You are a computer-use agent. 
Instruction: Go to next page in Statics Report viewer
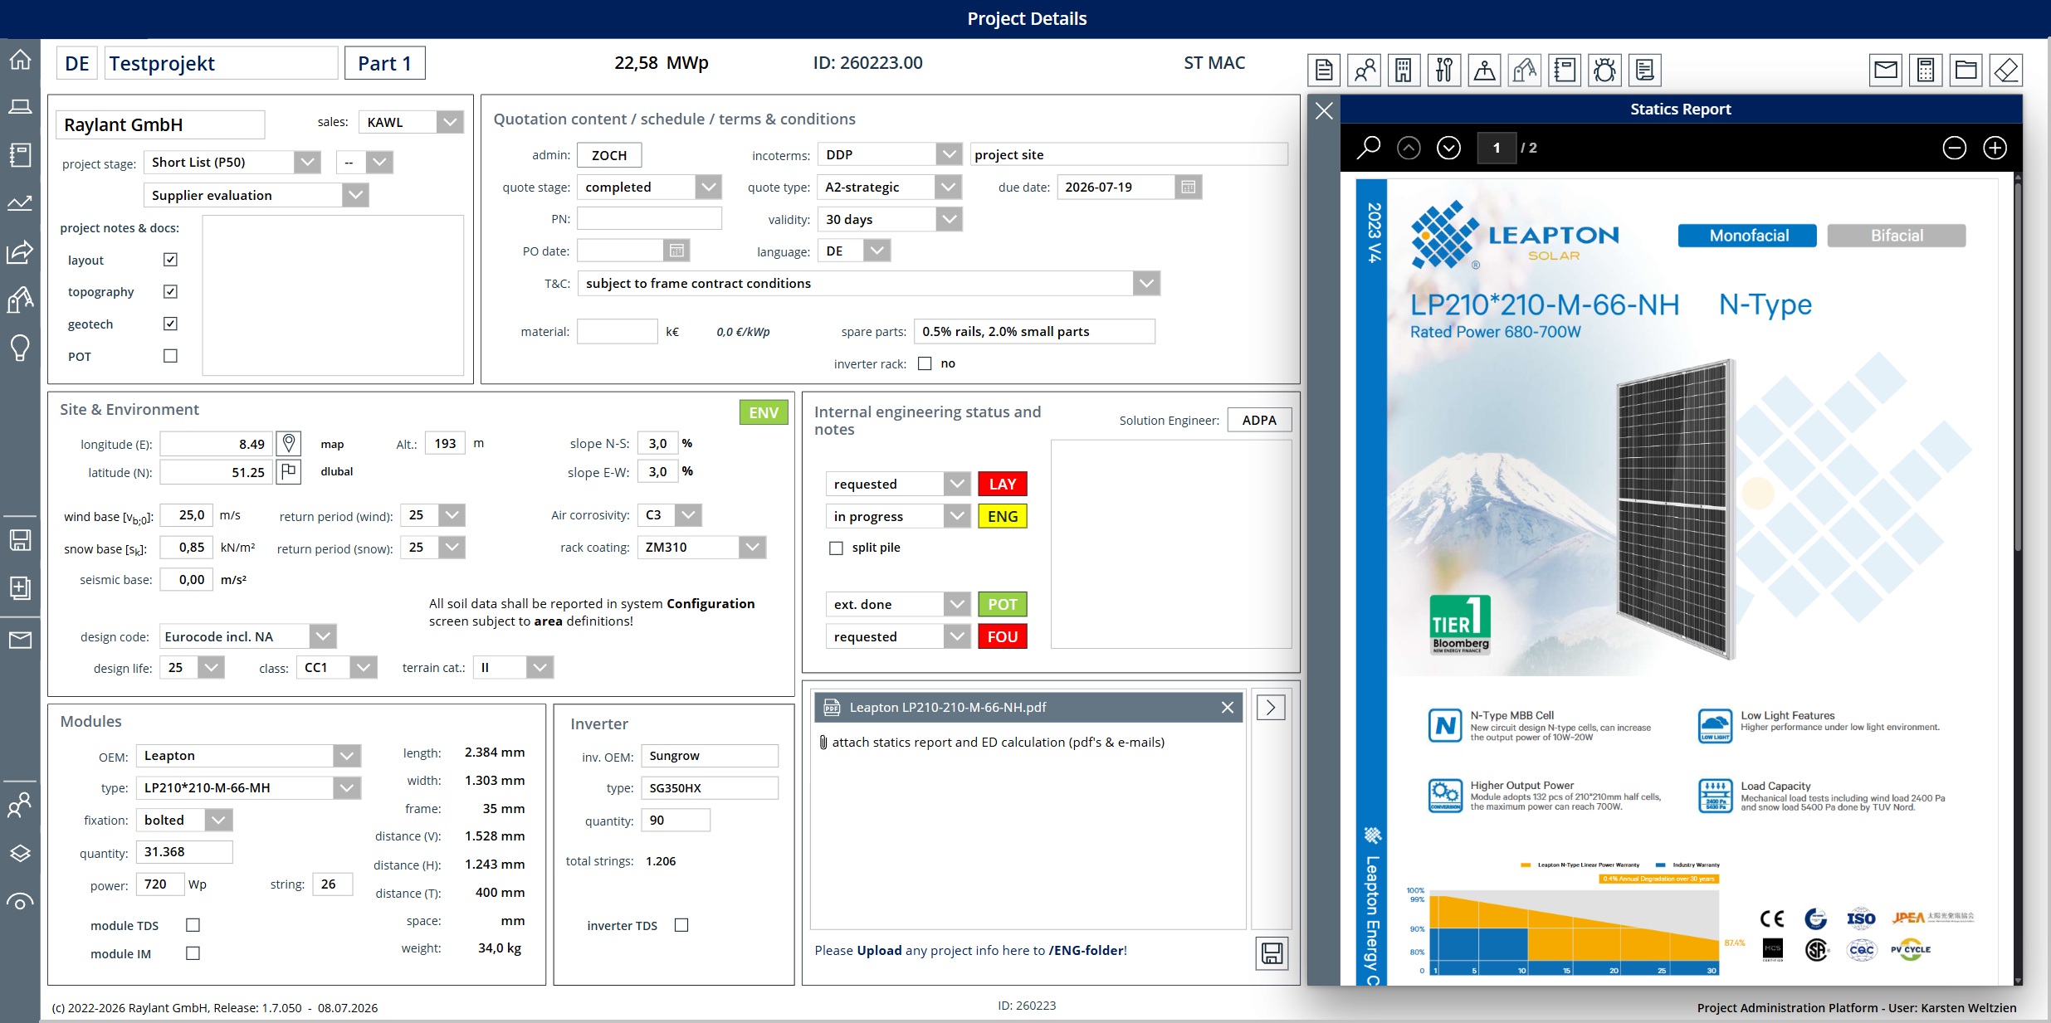tap(1449, 148)
